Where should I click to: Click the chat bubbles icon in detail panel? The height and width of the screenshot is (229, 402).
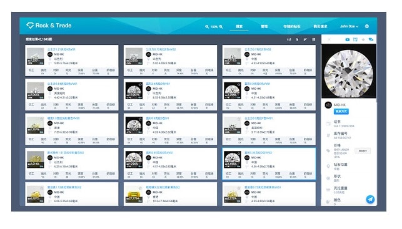371,39
